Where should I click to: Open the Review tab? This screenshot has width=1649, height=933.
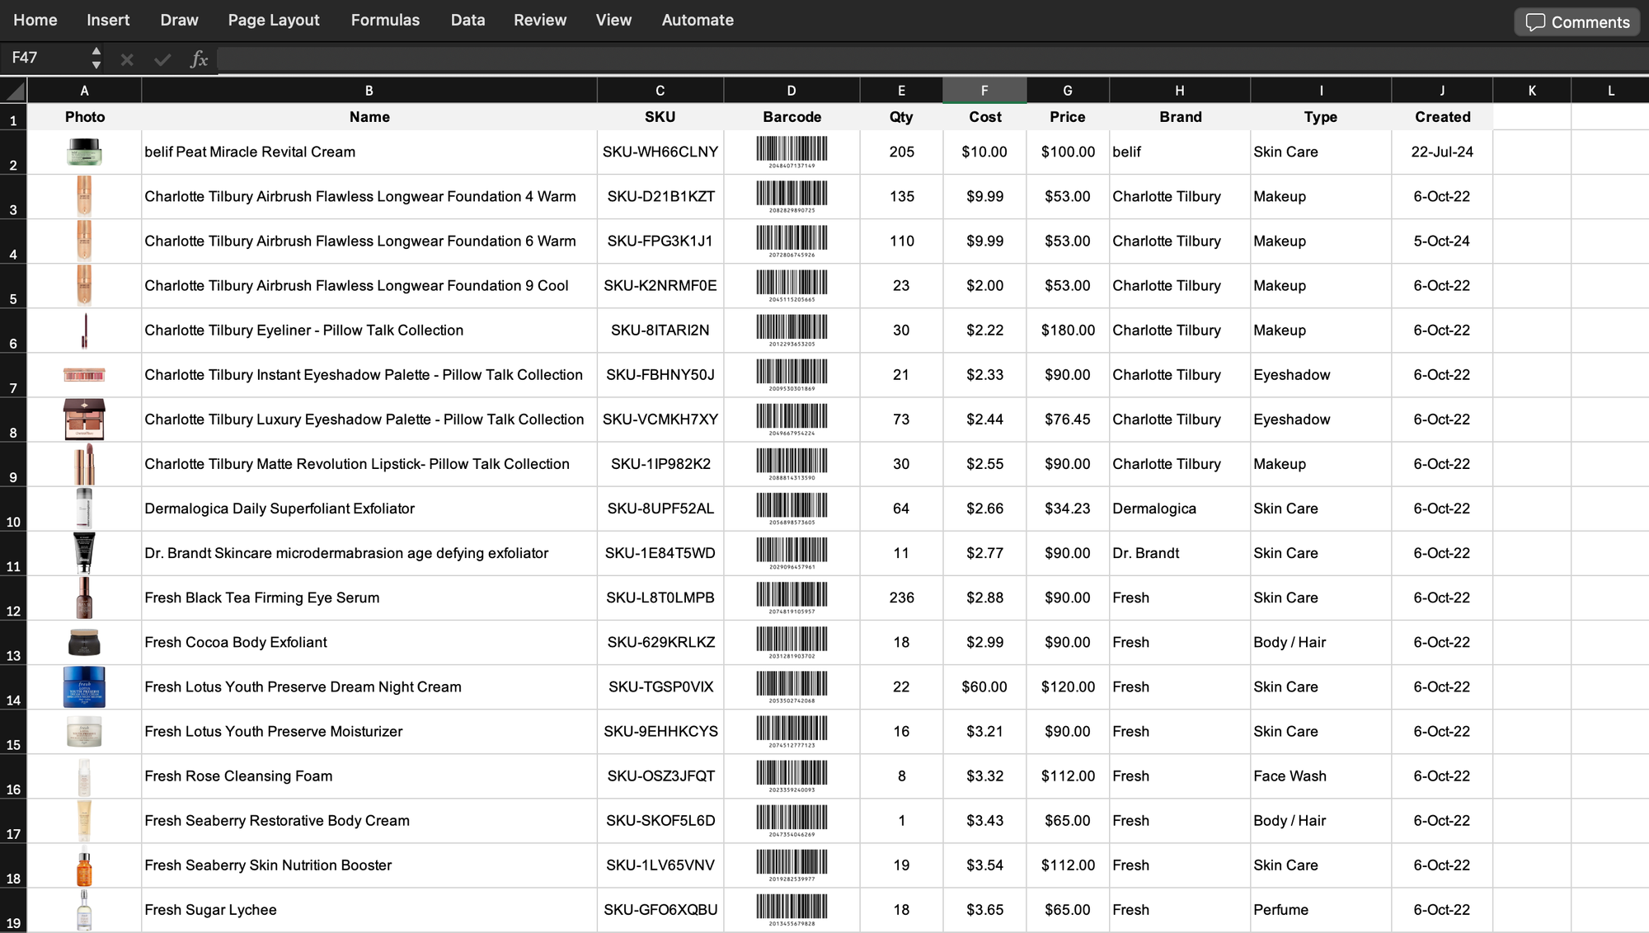tap(540, 20)
